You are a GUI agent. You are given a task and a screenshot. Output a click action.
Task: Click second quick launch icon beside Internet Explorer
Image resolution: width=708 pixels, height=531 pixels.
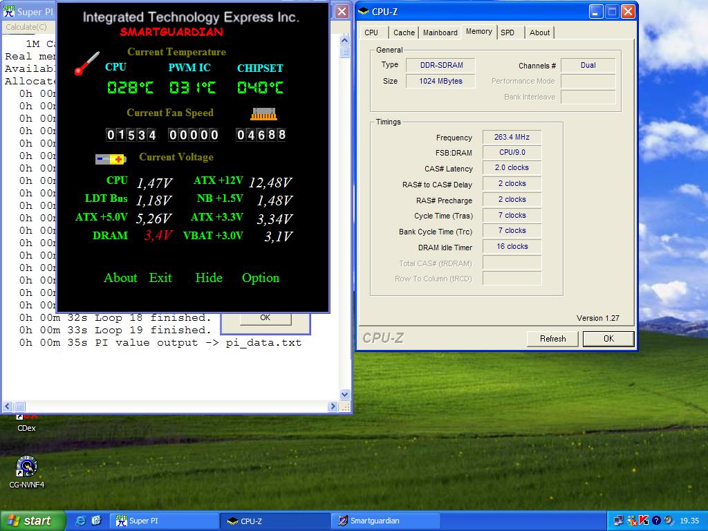pyautogui.click(x=96, y=521)
